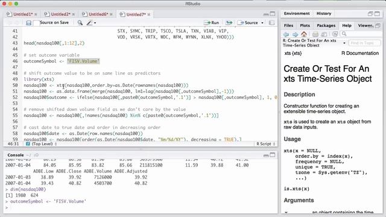386x217 pixels.
Task: Switch to the Packages tab
Action: [x=326, y=25]
